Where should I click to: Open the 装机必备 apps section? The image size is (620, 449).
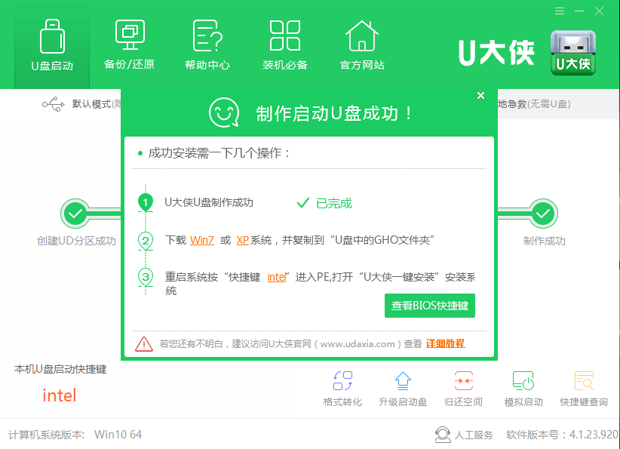click(x=285, y=45)
